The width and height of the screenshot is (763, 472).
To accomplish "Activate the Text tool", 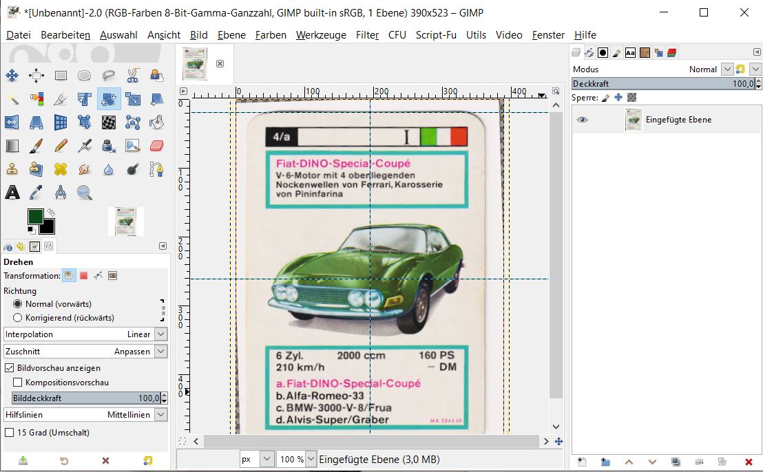I will tap(12, 193).
